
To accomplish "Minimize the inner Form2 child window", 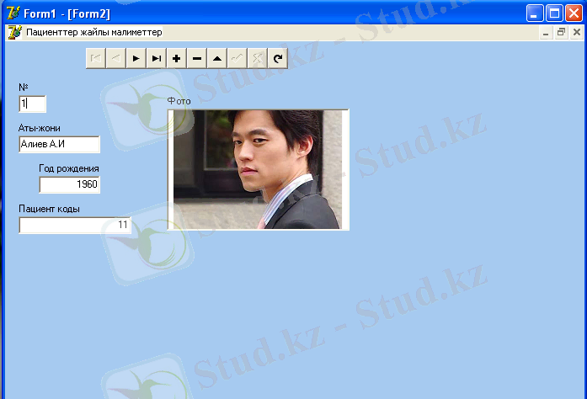I will [547, 32].
